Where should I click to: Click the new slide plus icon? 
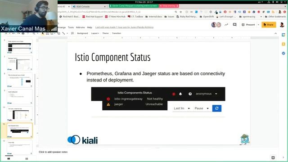(6, 33)
